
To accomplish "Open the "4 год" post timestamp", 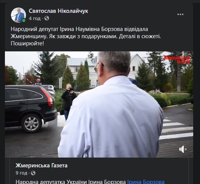I will [x=35, y=19].
